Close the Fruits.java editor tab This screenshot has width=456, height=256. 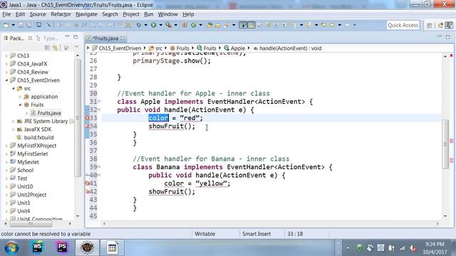coord(123,38)
